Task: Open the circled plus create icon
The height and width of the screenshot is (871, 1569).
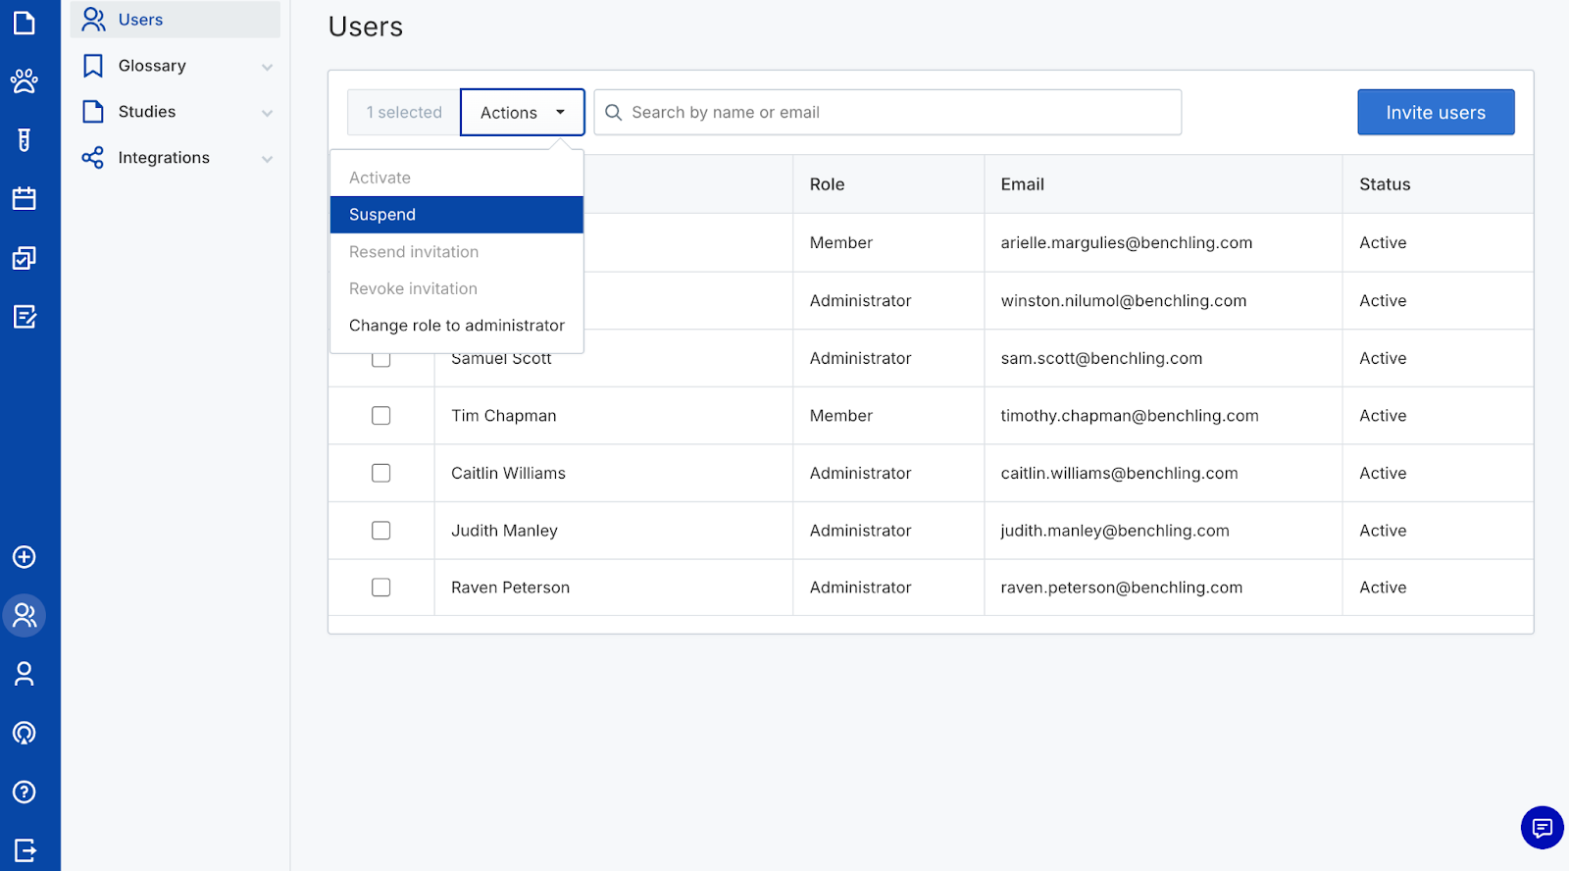Action: pos(25,557)
